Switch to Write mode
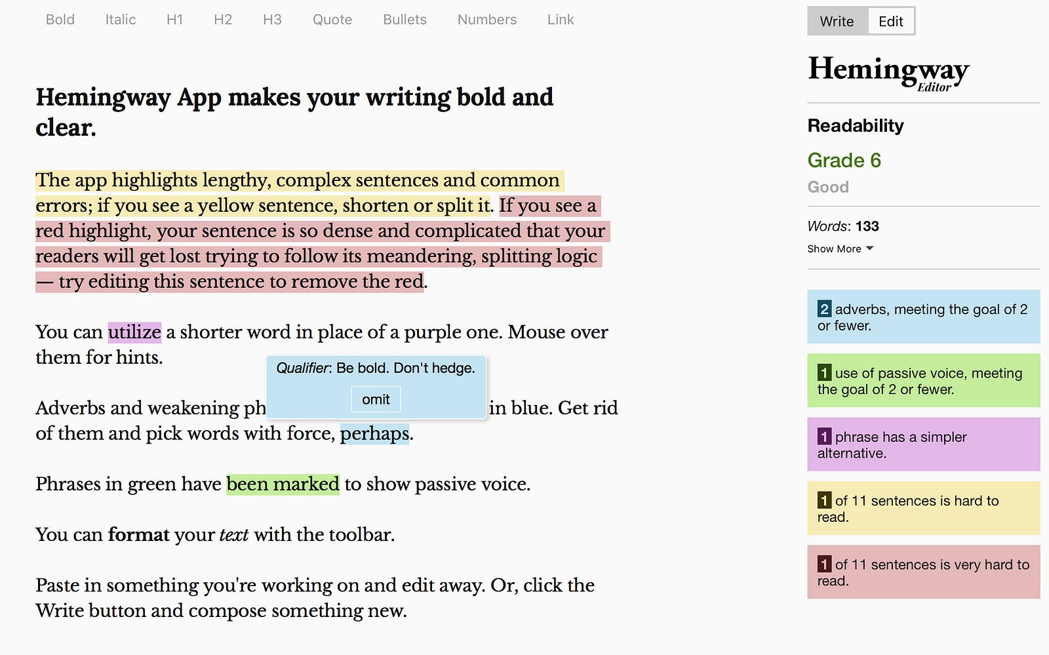 tap(837, 21)
